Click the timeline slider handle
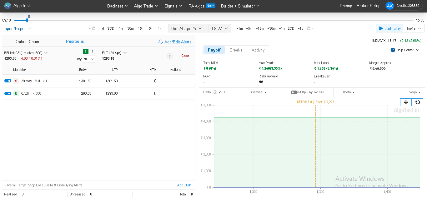 pyautogui.click(x=27, y=20)
